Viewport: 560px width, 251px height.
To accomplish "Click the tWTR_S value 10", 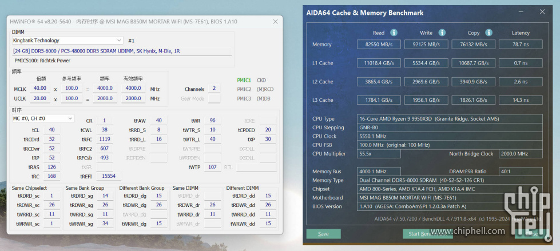I will click(x=212, y=130).
